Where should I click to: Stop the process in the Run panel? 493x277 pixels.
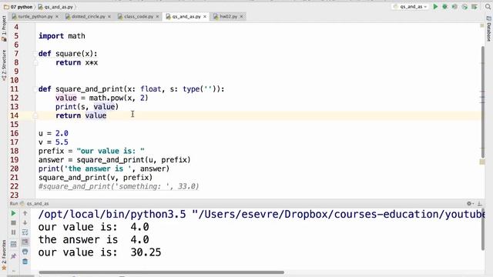coord(13,223)
